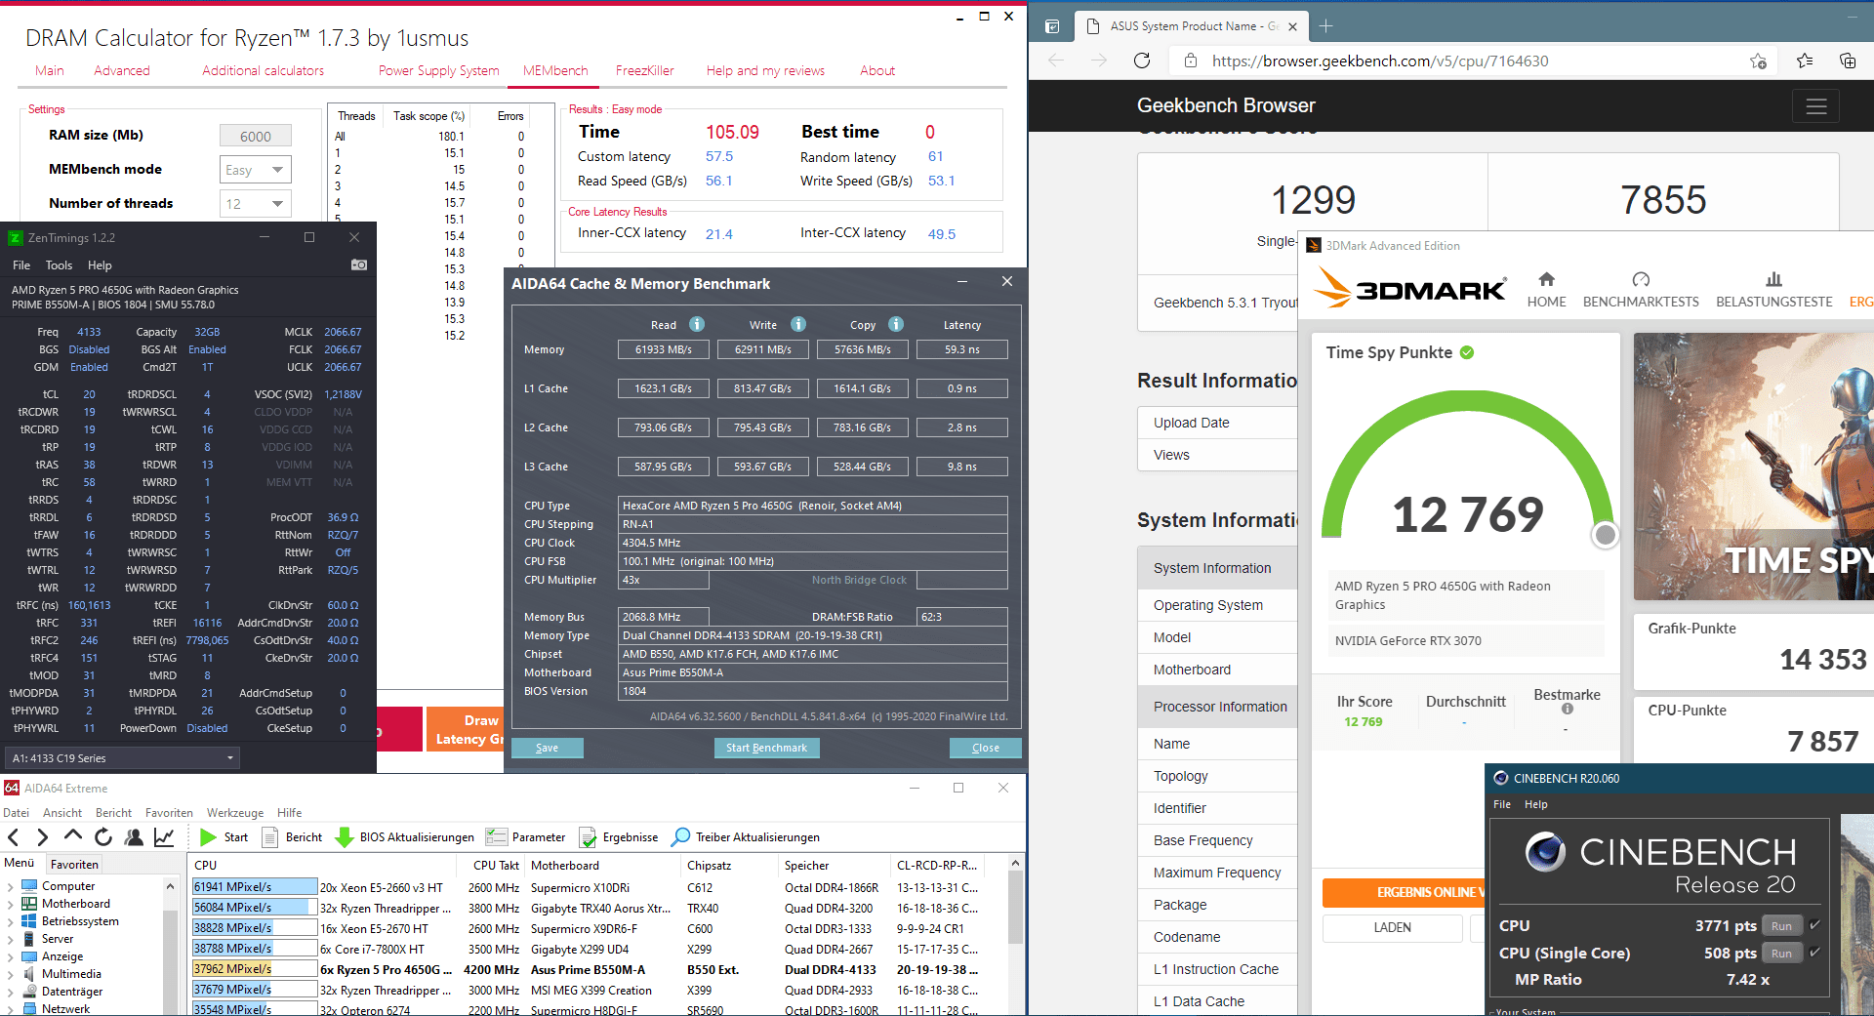
Task: Click the Time Spy thumbnail image
Action: (x=1754, y=467)
